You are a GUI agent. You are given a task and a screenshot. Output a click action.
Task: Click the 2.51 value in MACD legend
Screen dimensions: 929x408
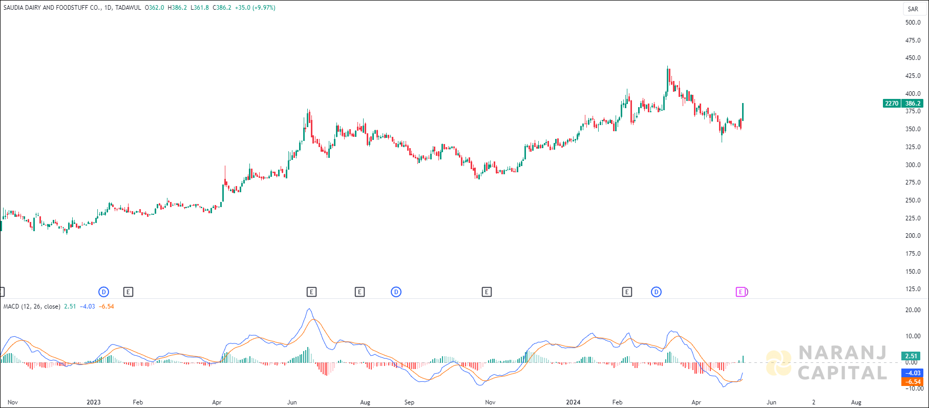coord(70,307)
